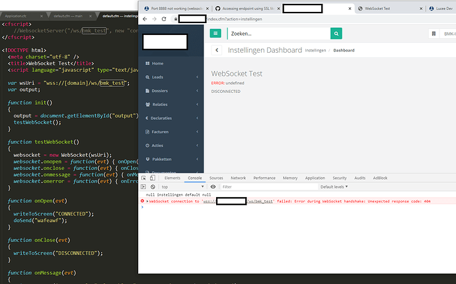The width and height of the screenshot is (456, 284).
Task: Switch to the Performance DevTools tab
Action: (264, 178)
